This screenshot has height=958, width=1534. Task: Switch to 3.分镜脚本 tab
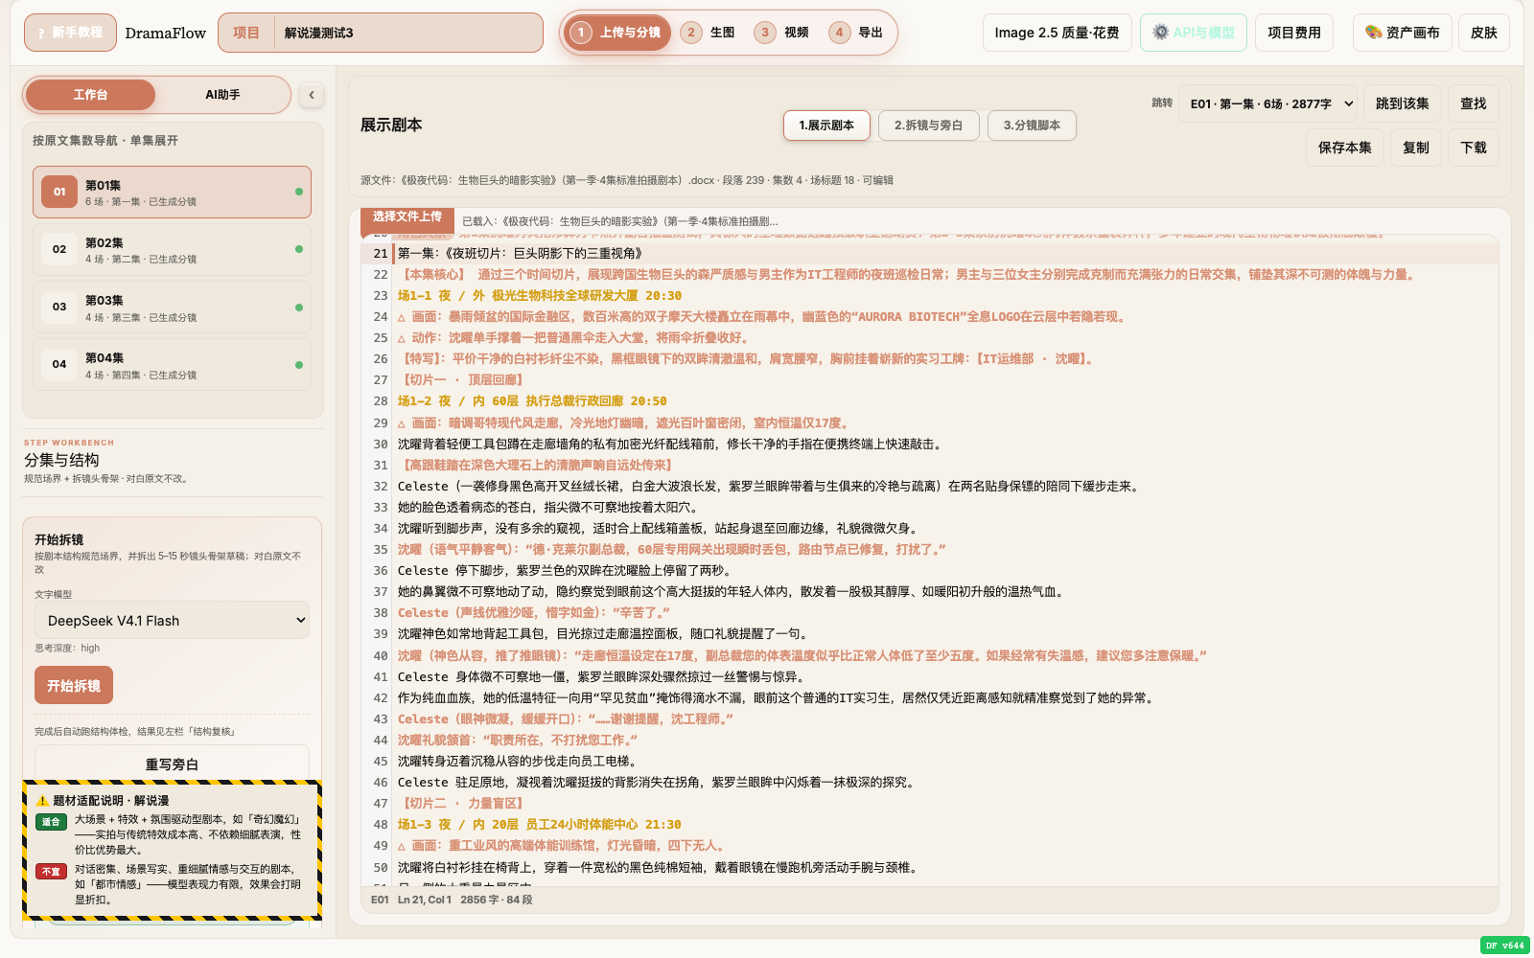tap(1032, 125)
